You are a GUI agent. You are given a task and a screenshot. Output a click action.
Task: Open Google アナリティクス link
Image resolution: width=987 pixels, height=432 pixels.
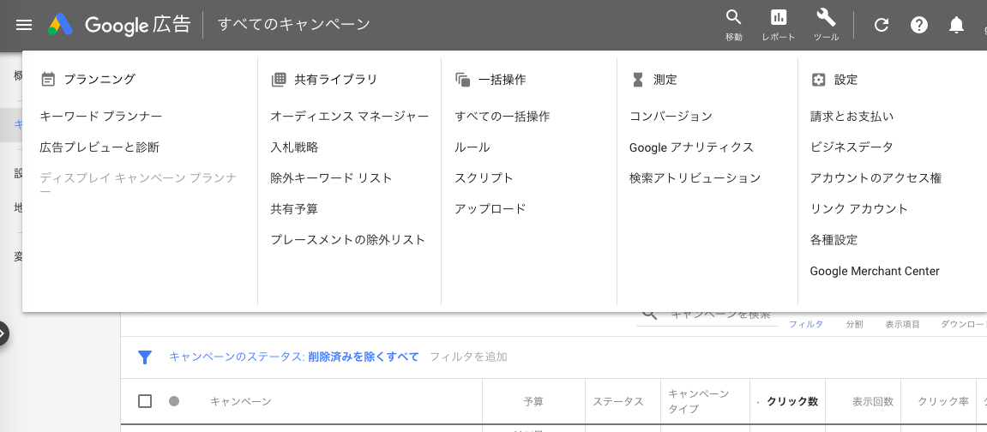[691, 147]
